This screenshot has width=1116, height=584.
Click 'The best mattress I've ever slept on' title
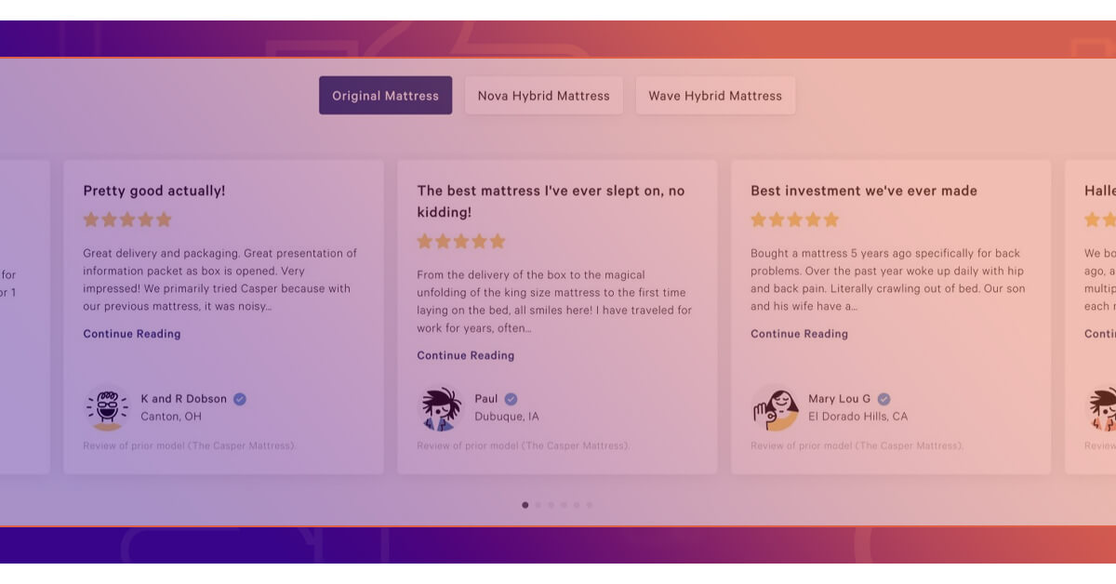pos(551,201)
